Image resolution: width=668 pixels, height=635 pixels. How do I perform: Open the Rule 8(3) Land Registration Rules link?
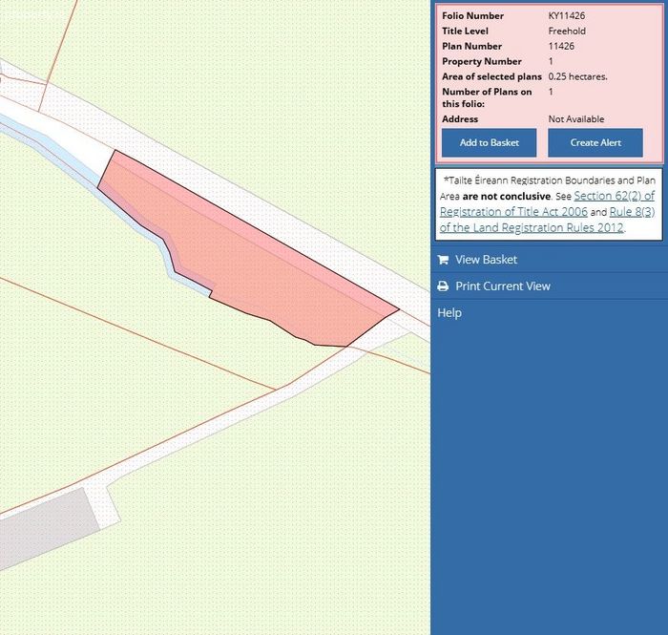[x=547, y=220]
